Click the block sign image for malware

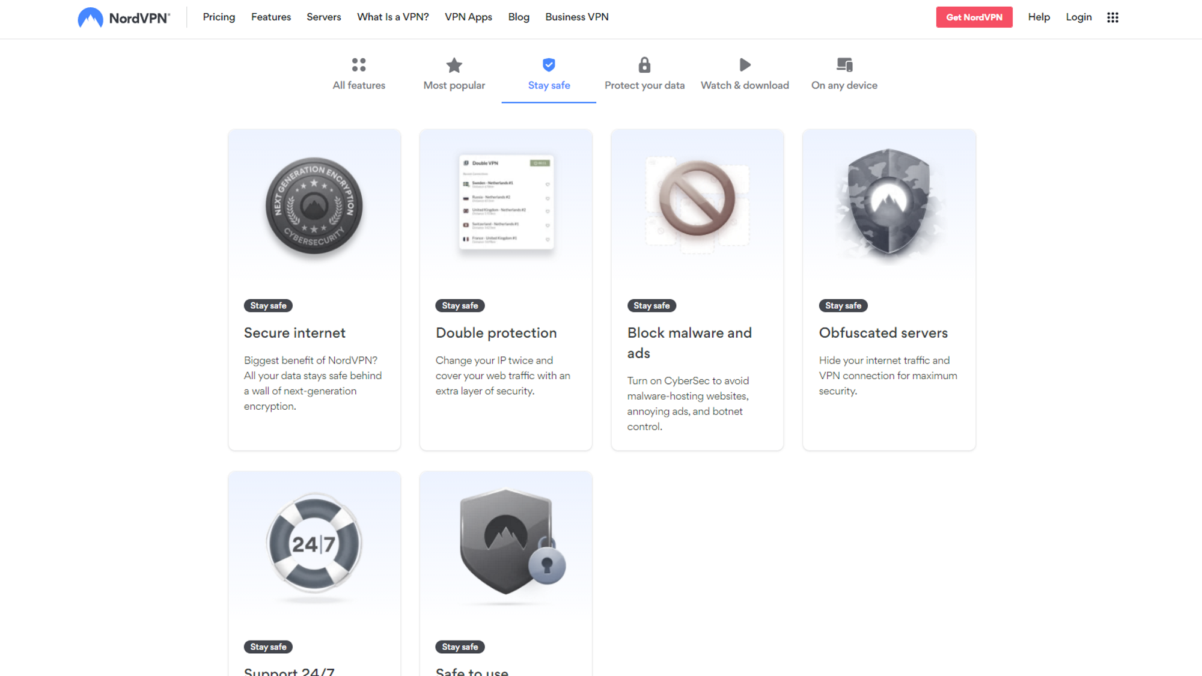pyautogui.click(x=697, y=198)
